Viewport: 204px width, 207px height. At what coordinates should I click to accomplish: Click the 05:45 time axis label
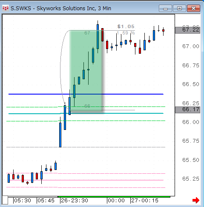46,201
